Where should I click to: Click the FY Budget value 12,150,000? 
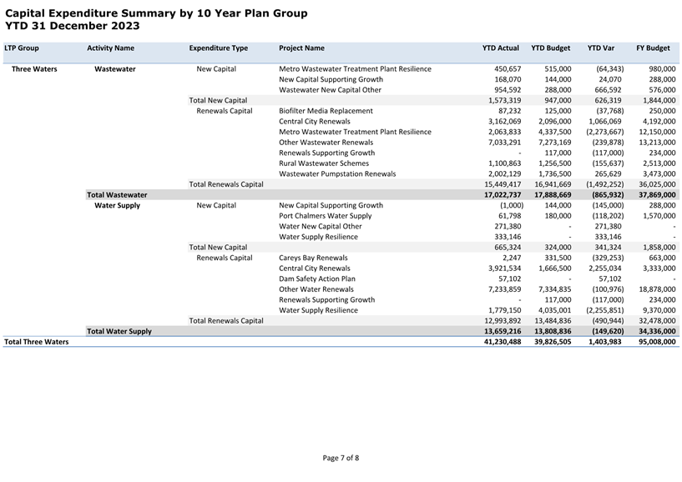coord(657,132)
